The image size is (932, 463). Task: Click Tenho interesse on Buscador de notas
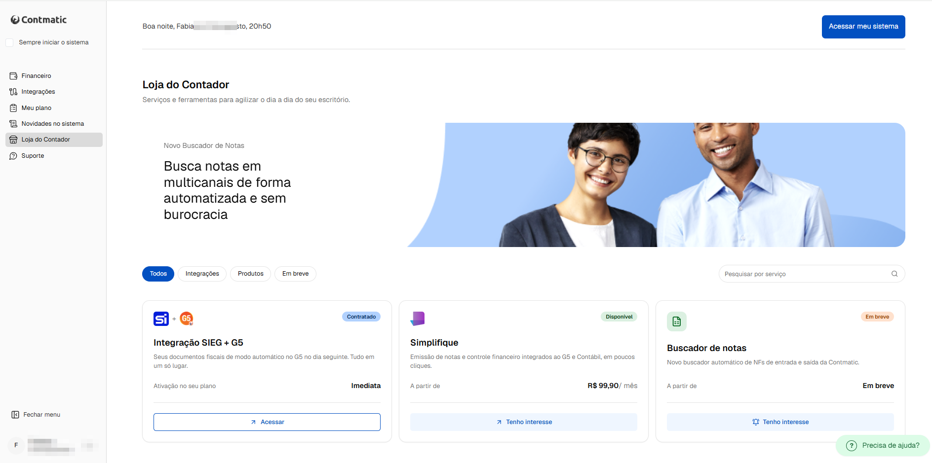click(x=780, y=422)
